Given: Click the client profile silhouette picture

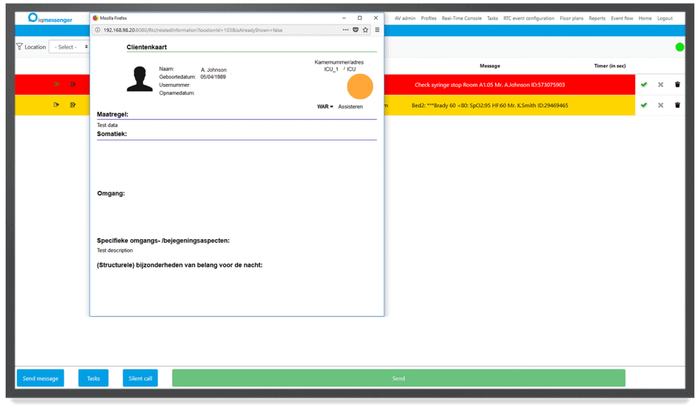Looking at the screenshot, I should point(140,79).
